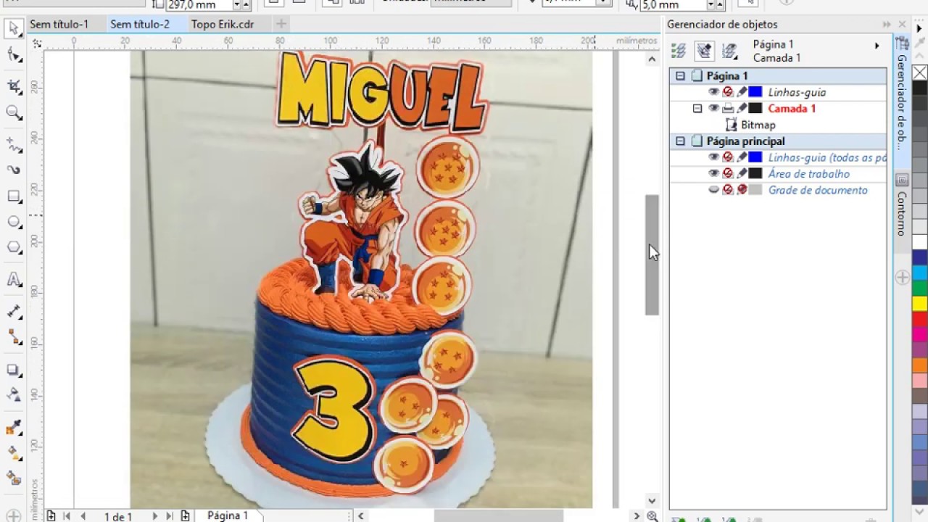The width and height of the screenshot is (928, 522).
Task: Pick the yellow color swatch
Action: (x=919, y=303)
